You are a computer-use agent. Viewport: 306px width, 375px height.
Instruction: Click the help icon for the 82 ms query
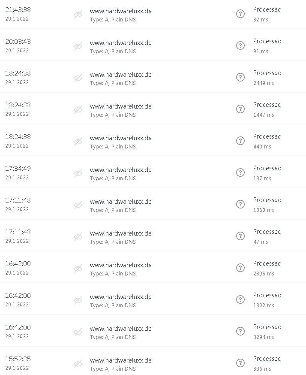pos(240,14)
